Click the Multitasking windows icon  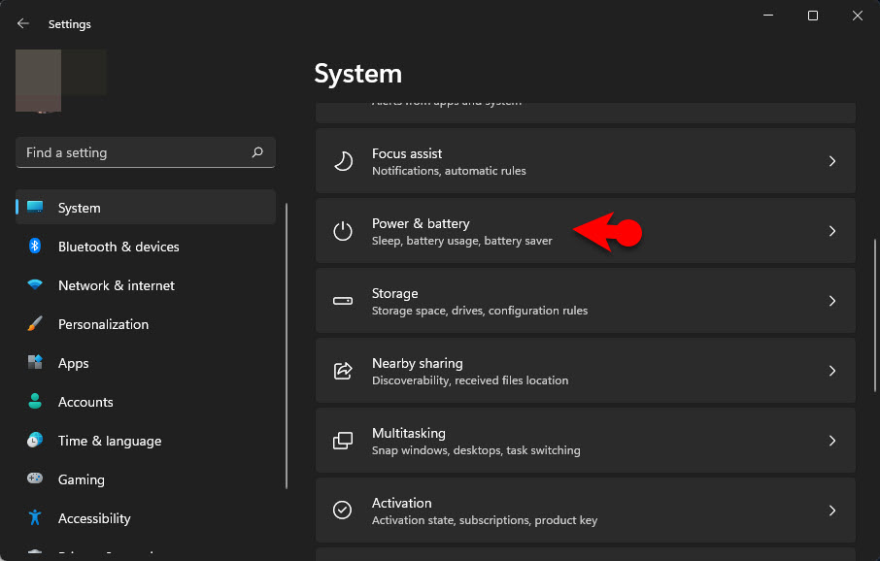[x=343, y=441]
